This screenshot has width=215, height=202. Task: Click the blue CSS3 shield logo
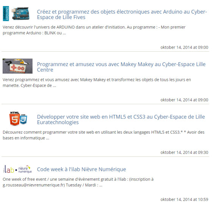23,119
